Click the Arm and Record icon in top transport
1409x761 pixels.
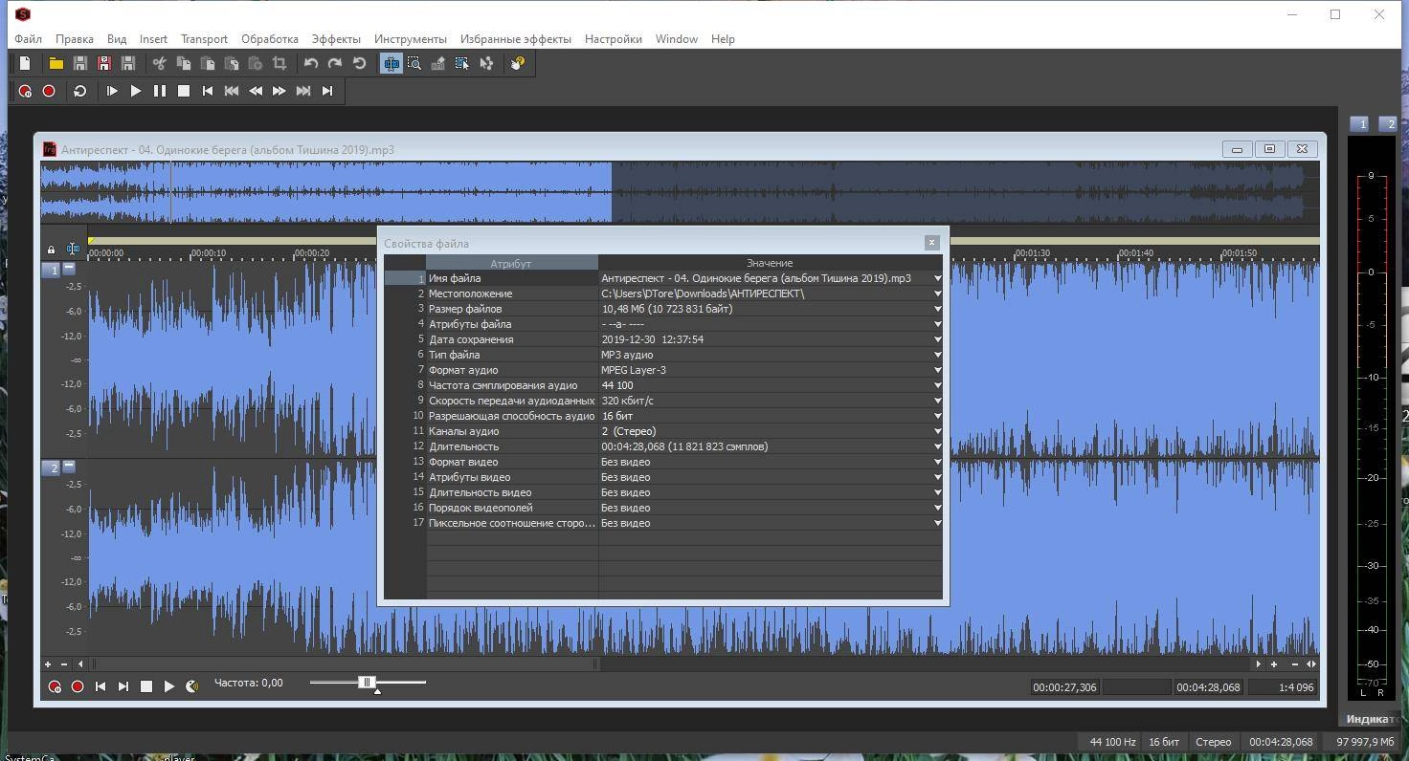click(x=25, y=91)
